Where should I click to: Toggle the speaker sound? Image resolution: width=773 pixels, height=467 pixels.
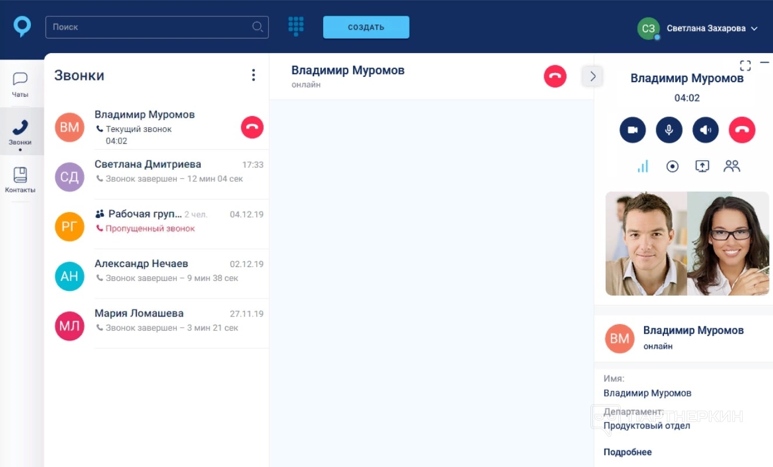tap(705, 130)
